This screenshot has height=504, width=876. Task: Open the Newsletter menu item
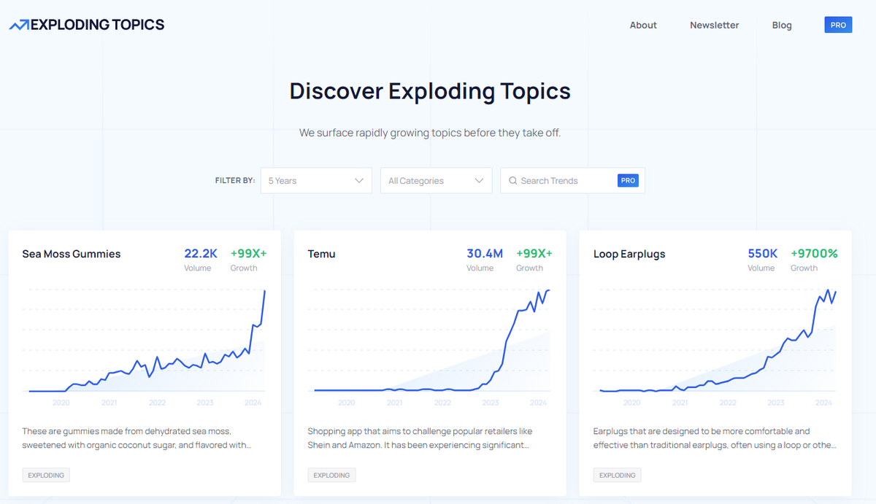[x=714, y=25]
